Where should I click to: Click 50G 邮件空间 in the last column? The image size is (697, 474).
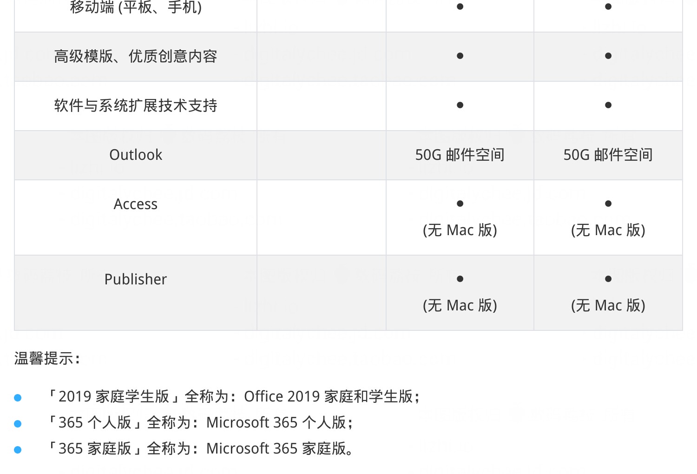pos(608,155)
